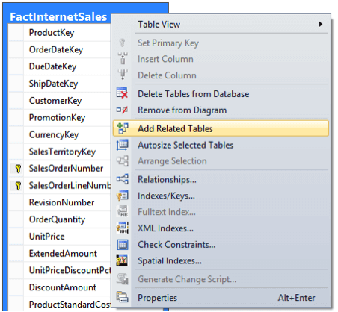338x312 pixels.
Task: Select Remove from Diagram
Action: point(221,110)
